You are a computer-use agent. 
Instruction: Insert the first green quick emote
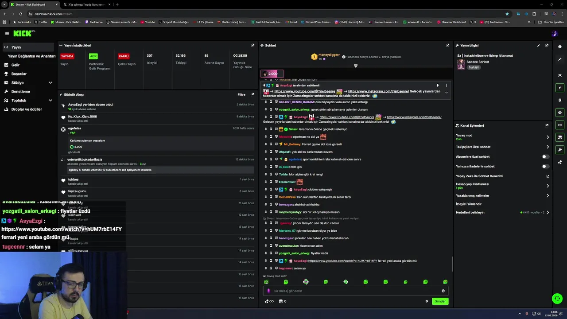[x=266, y=282]
